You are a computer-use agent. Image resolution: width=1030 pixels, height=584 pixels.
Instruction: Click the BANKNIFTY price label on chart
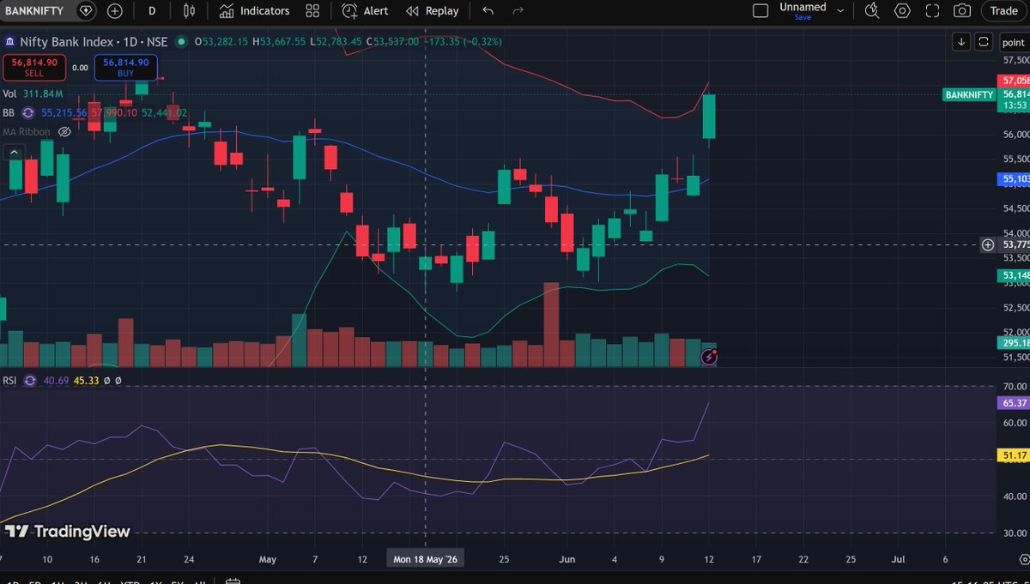(x=969, y=95)
